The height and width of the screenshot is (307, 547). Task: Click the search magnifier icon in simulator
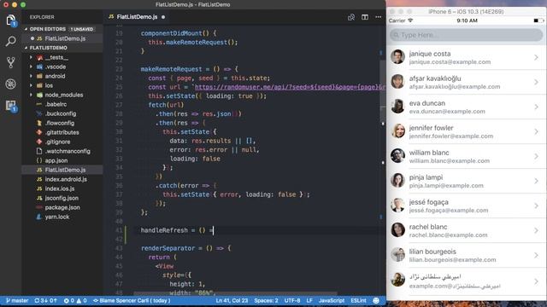click(396, 35)
